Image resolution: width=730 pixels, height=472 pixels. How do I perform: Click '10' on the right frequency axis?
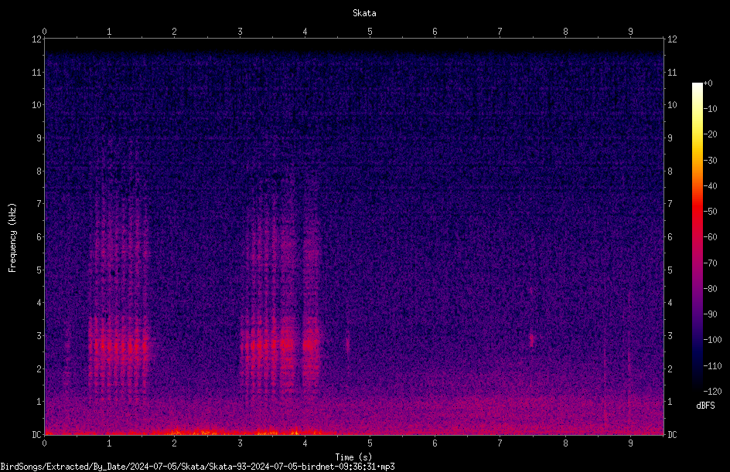(x=672, y=105)
